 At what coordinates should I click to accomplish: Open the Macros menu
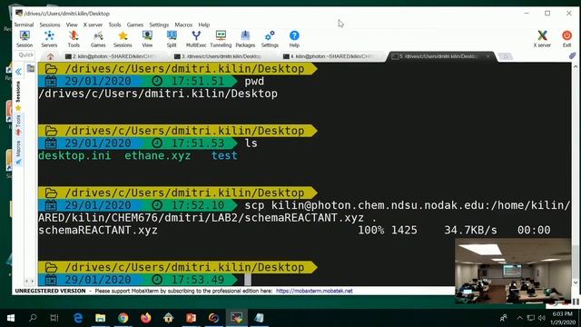tap(183, 25)
